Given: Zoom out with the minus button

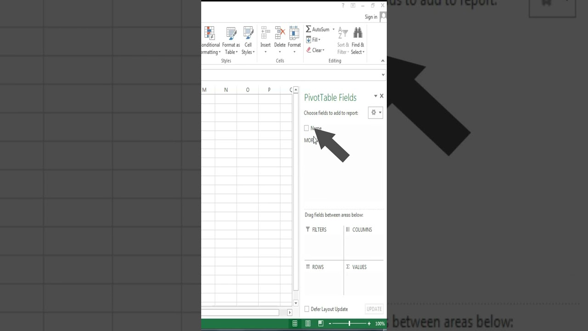Looking at the screenshot, I should pyautogui.click(x=330, y=324).
